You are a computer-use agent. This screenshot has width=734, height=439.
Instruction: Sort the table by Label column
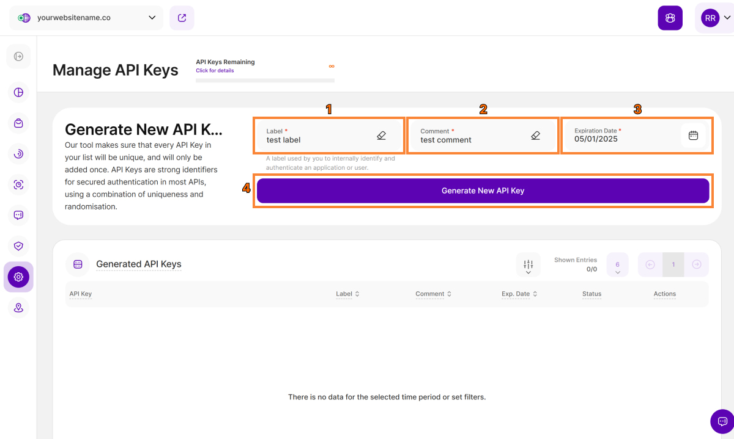point(347,294)
